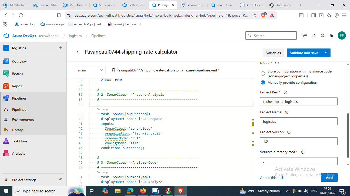Click the 'About this task' link
The height and width of the screenshot is (196, 350).
pos(272,178)
